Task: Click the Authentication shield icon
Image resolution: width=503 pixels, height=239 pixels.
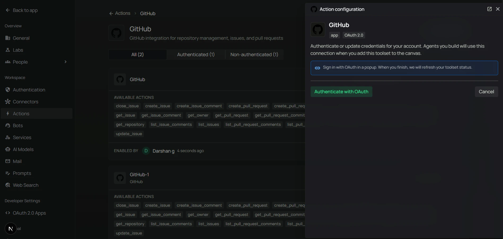Action: tap(8, 90)
